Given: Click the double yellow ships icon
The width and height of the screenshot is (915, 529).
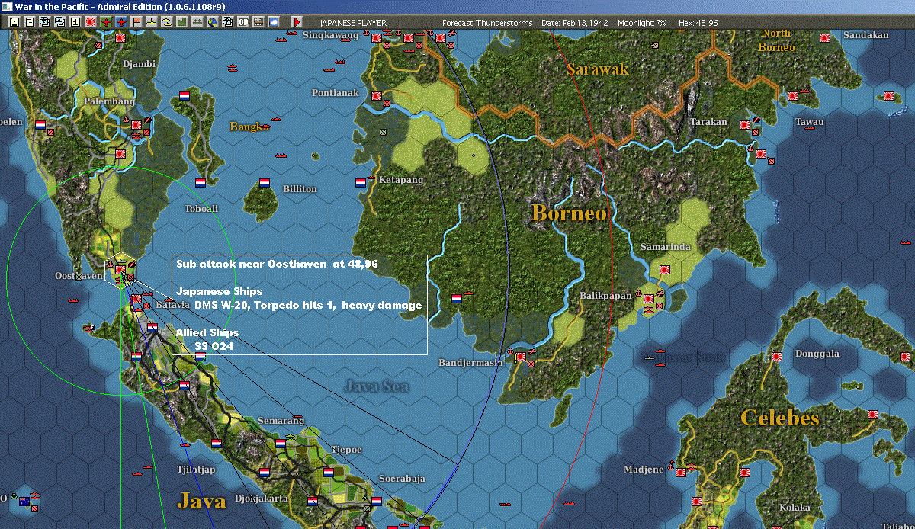Looking at the screenshot, I should coord(166,22).
